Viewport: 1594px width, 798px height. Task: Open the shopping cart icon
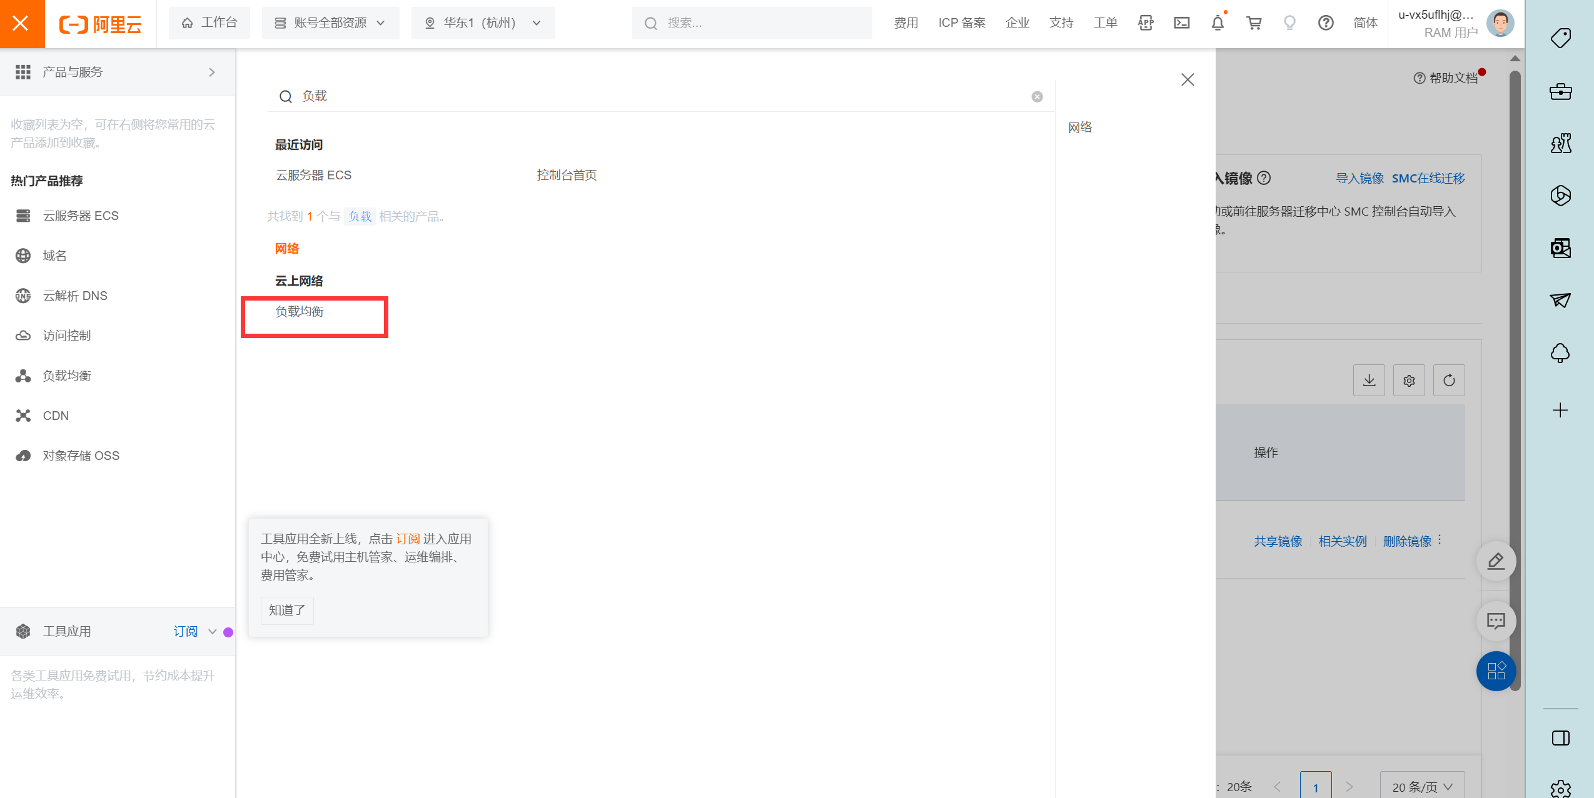click(x=1254, y=23)
